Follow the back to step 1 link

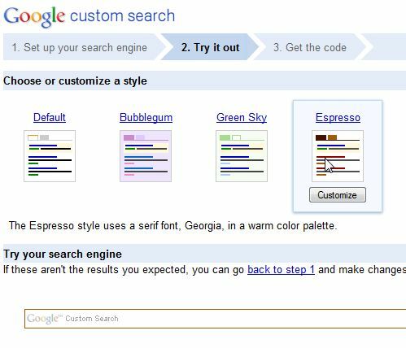coord(281,270)
